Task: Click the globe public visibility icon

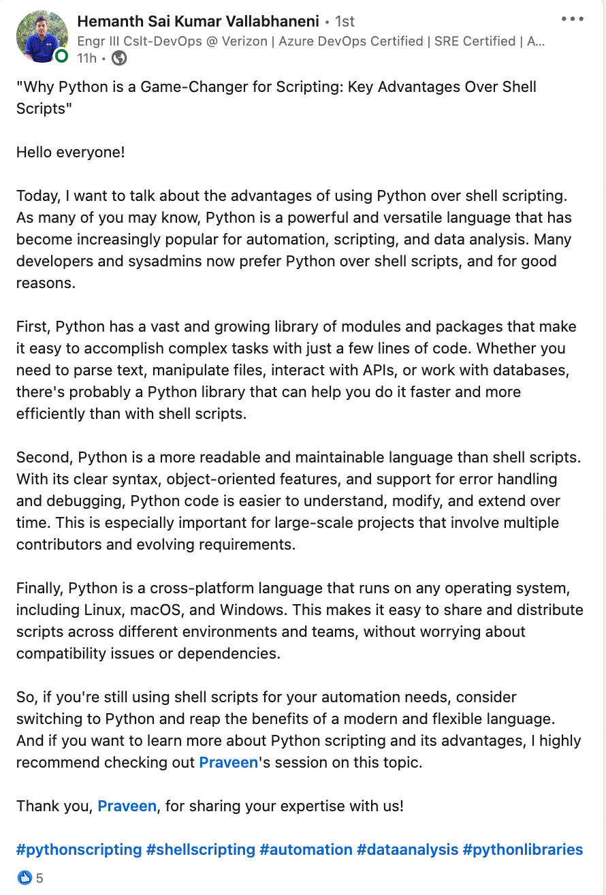Action: click(119, 59)
